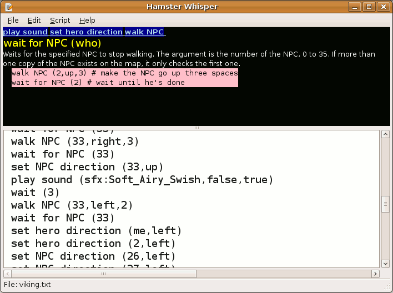Screen dimensions: 393x293
Task: Minimize the Hamster Whisper window
Action: pyautogui.click(x=355, y=7)
